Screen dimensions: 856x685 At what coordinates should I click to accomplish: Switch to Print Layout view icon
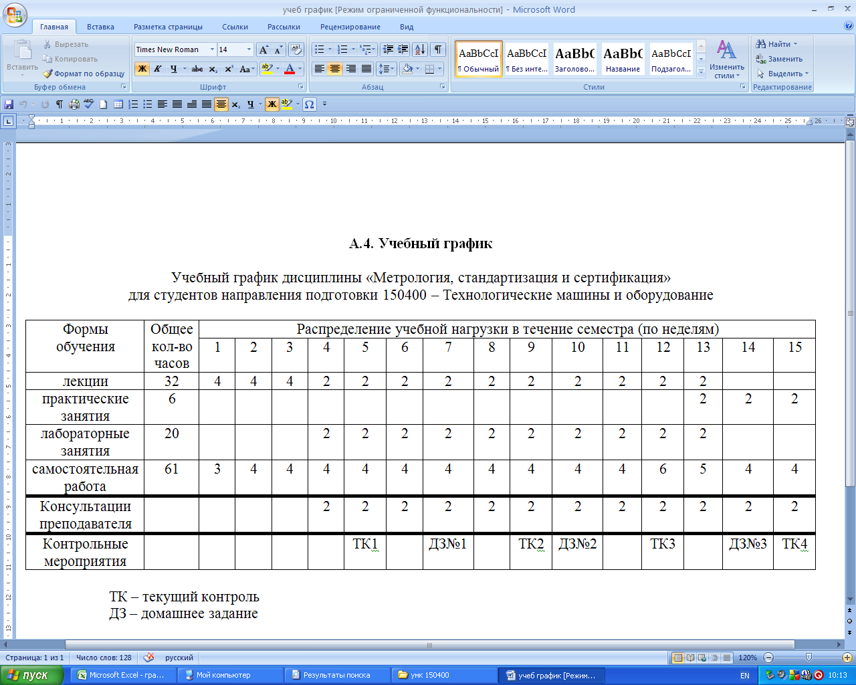click(678, 658)
